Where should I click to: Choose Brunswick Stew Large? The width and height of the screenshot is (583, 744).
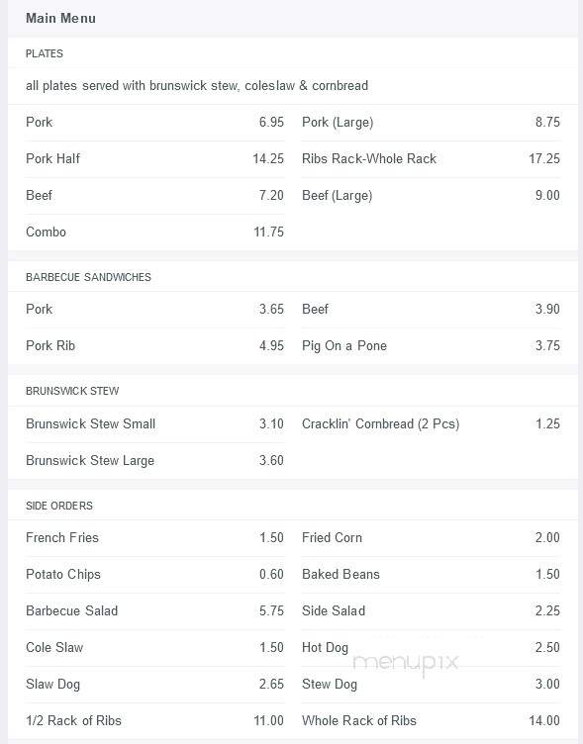click(154, 461)
